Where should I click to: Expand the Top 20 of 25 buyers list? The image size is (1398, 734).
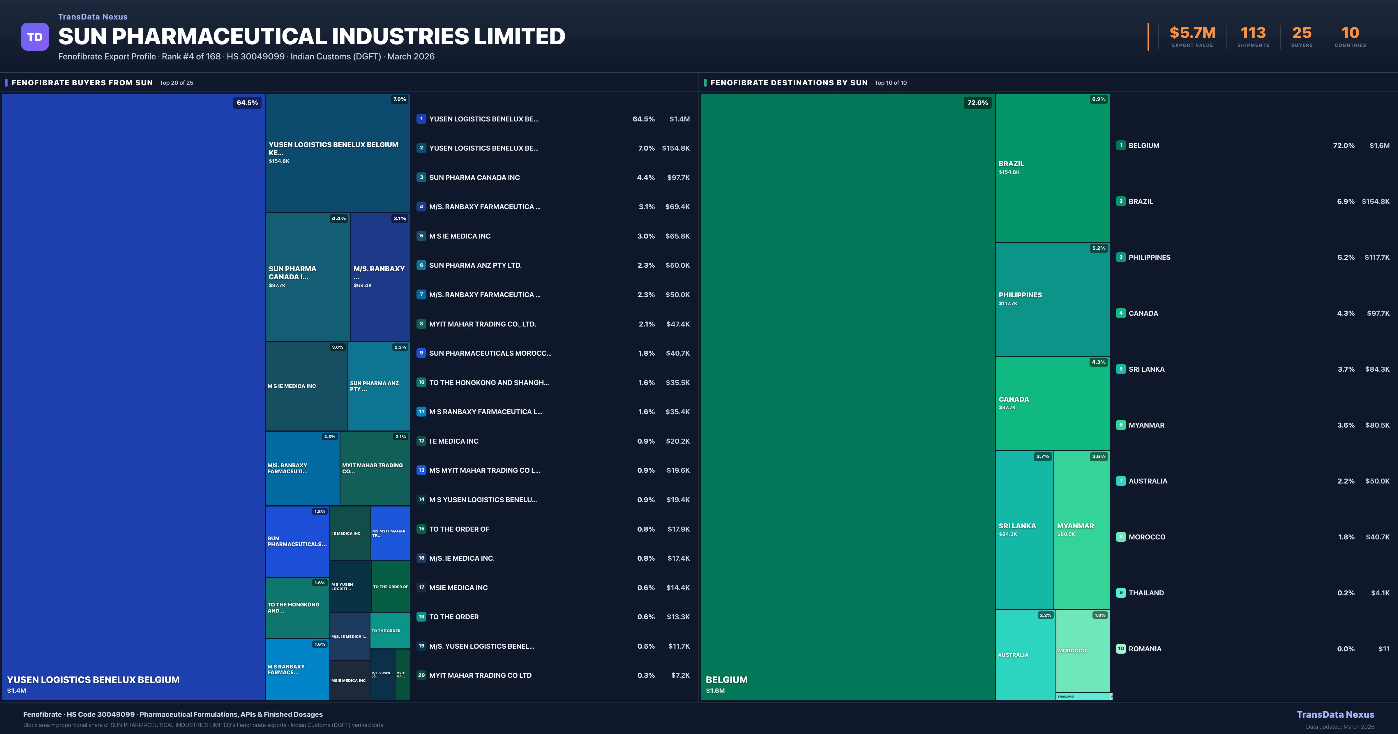[x=176, y=82]
